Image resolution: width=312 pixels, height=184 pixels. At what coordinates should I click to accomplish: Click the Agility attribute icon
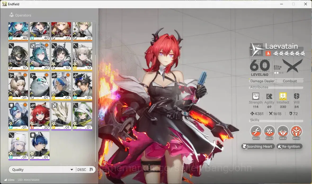(x=269, y=96)
